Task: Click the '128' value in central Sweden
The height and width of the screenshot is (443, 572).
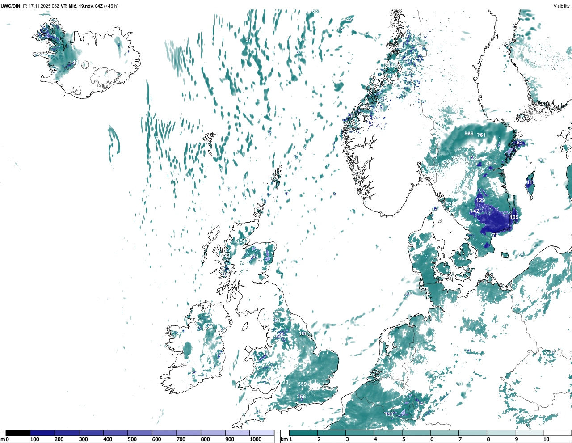Action: pos(472,158)
